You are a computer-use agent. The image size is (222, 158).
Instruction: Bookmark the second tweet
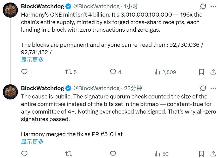[x=201, y=154]
